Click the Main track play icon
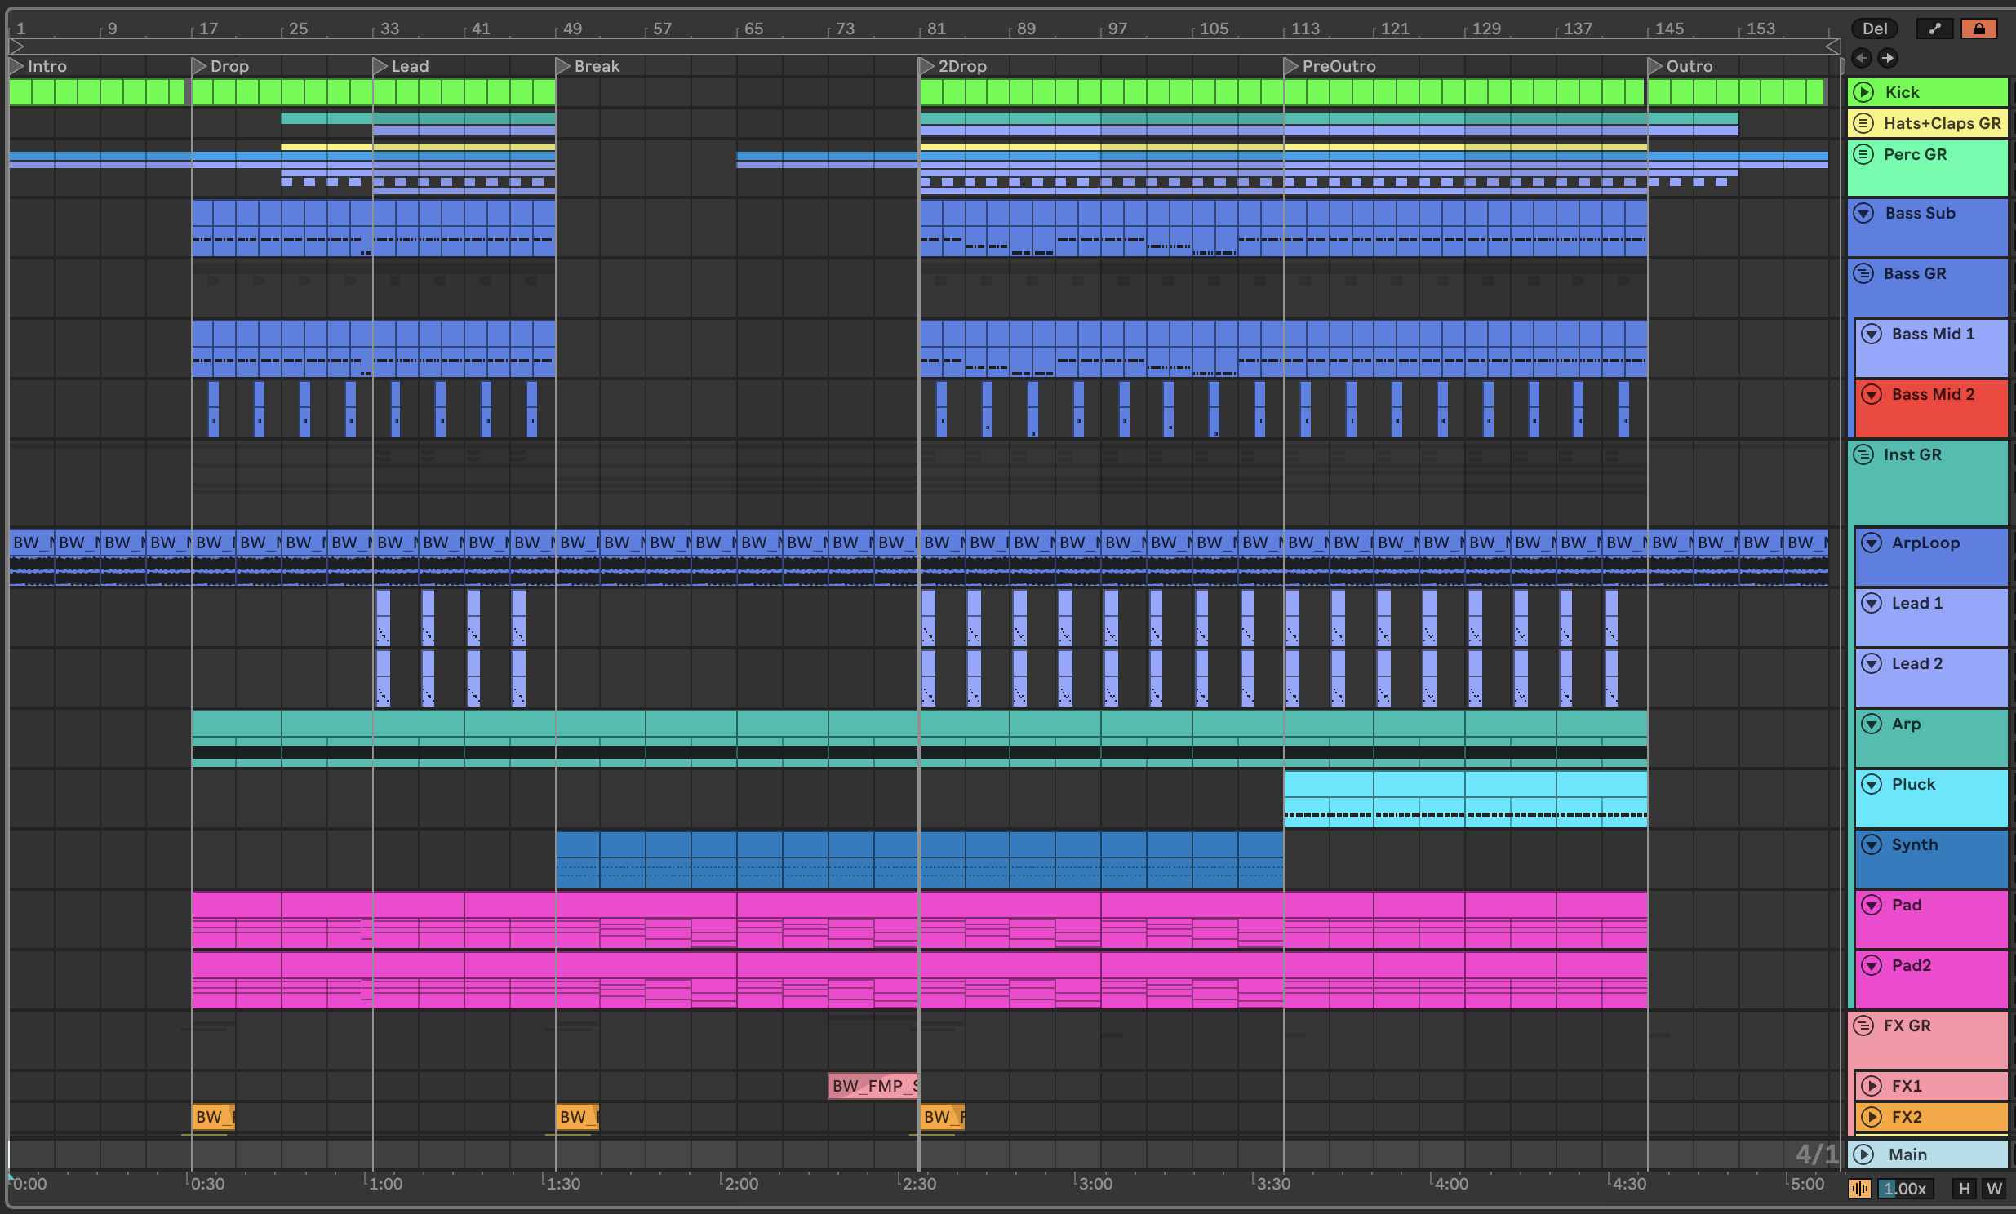Image resolution: width=2016 pixels, height=1214 pixels. 1863,1154
